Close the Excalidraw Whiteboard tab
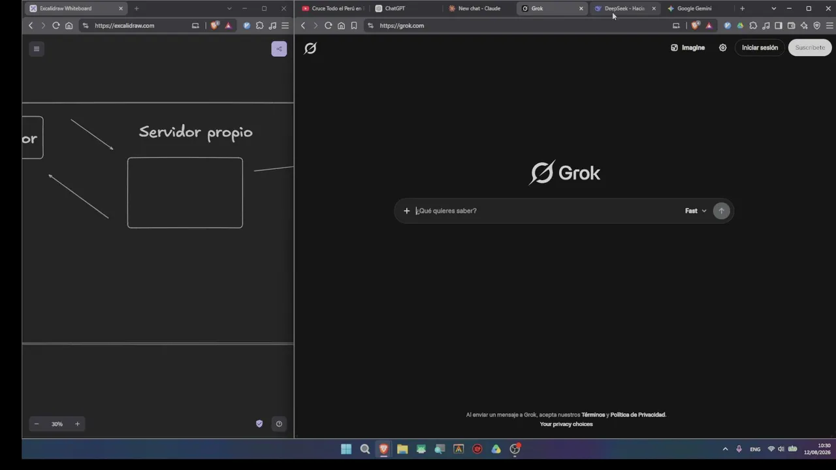836x470 pixels. [121, 8]
